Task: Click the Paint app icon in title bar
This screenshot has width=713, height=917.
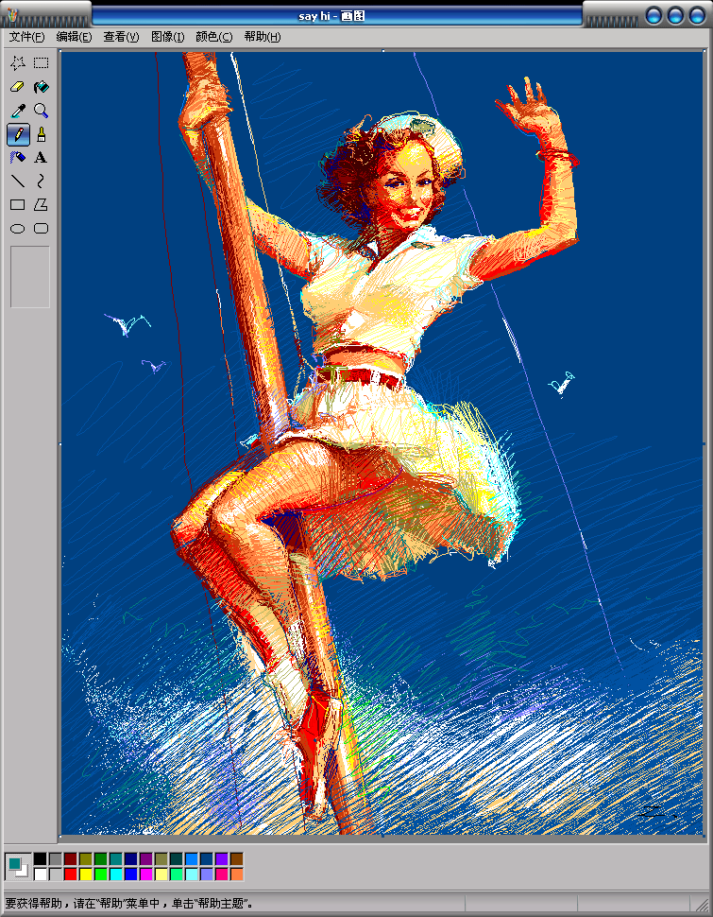Action: [12, 16]
